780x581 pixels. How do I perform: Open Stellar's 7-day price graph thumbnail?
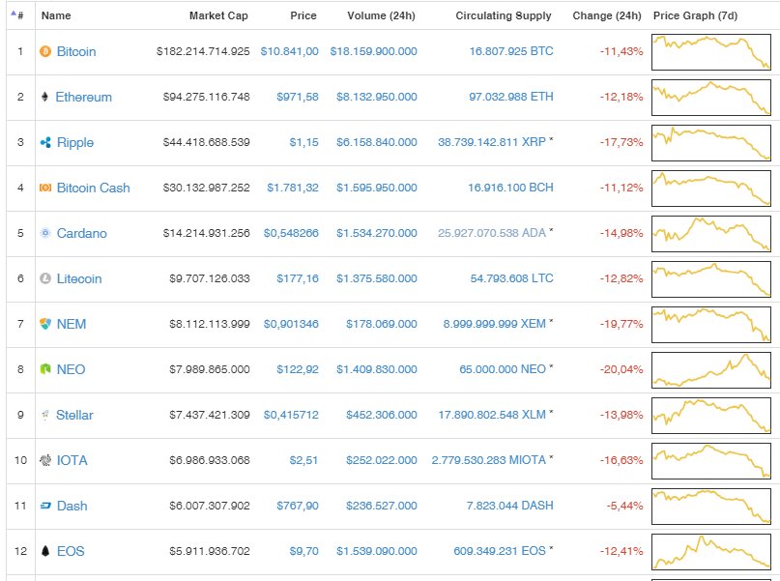pos(711,416)
